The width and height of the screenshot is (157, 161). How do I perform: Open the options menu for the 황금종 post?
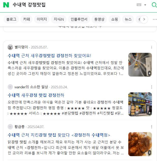point(152,127)
